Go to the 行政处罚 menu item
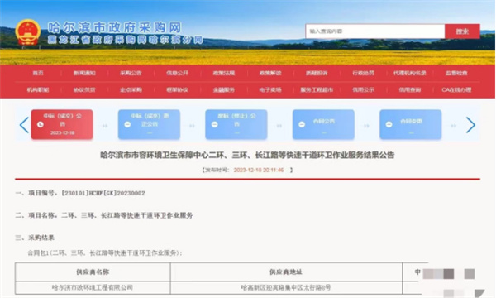 (x=363, y=73)
